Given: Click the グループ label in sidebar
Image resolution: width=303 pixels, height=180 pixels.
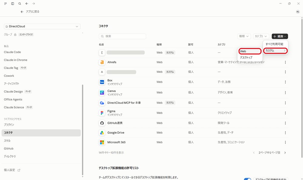Looking at the screenshot, I should click(8, 34).
